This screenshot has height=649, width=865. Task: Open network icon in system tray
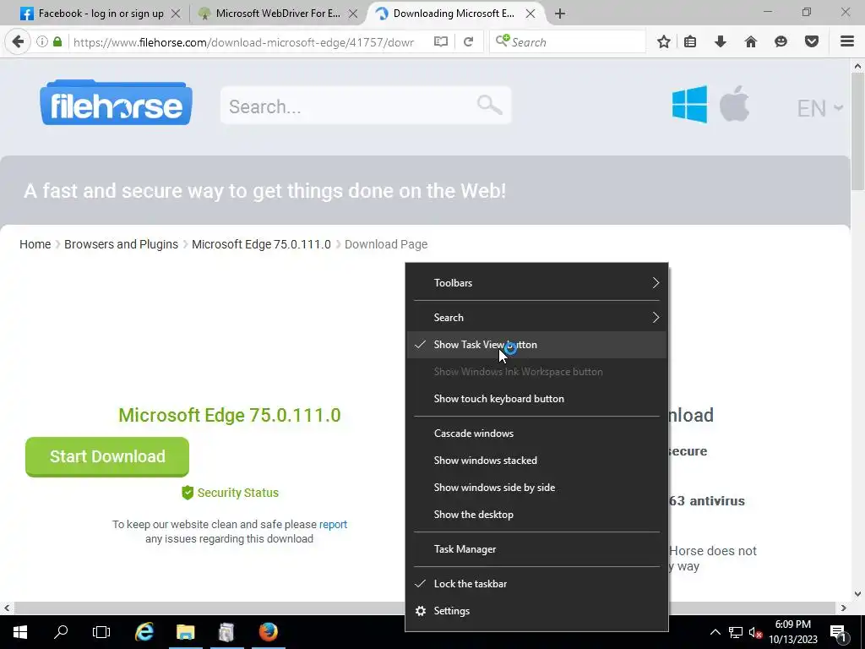point(736,632)
